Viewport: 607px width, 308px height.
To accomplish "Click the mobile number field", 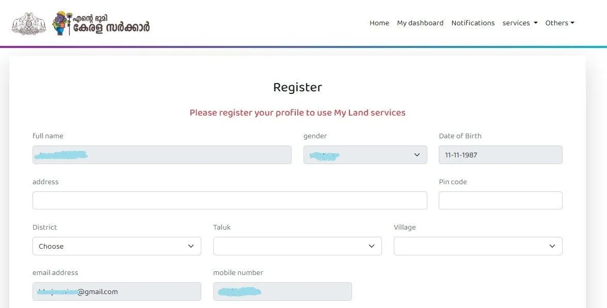I will 282,291.
